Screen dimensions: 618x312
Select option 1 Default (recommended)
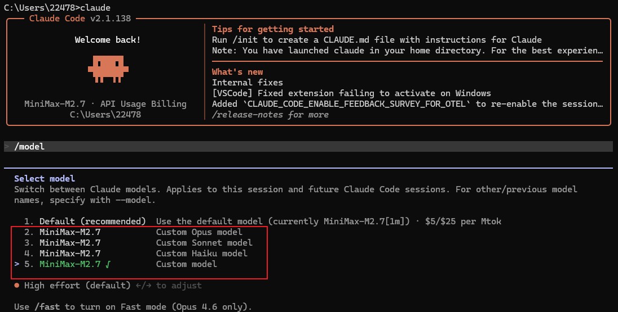(263, 221)
